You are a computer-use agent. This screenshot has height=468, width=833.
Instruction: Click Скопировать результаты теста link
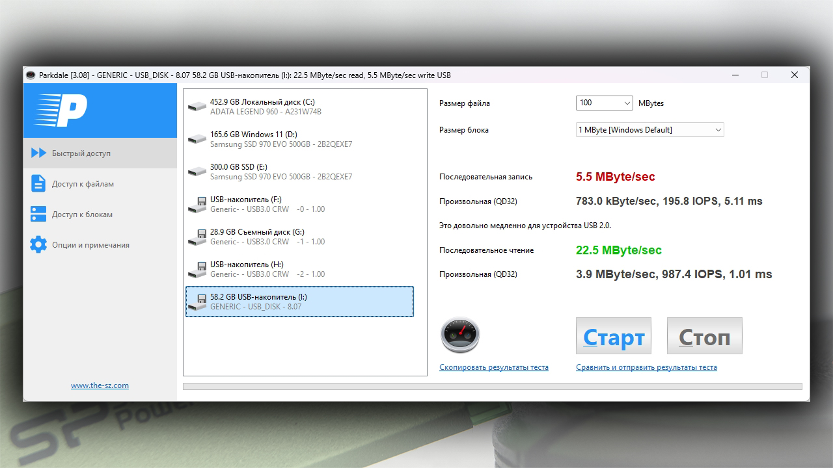(x=494, y=367)
